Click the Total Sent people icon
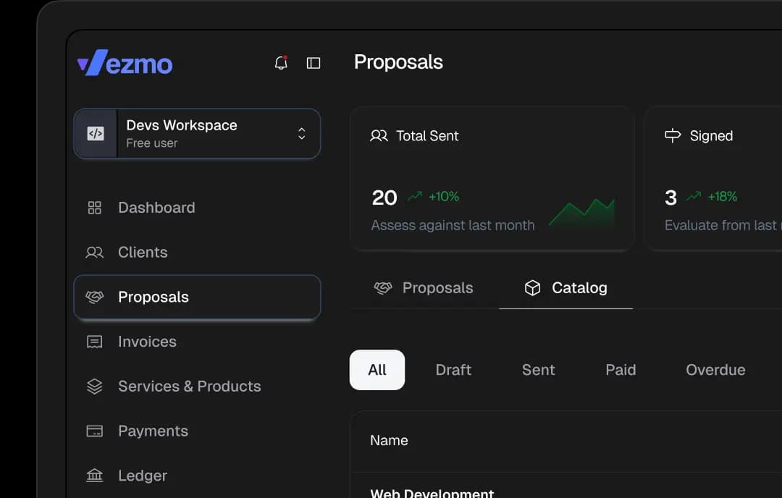 [x=378, y=135]
